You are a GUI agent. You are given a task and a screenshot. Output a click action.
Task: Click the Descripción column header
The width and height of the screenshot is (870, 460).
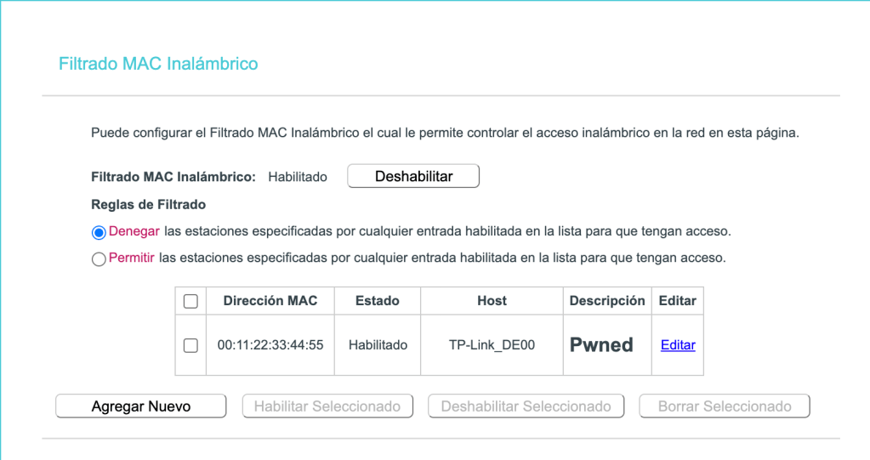click(607, 301)
